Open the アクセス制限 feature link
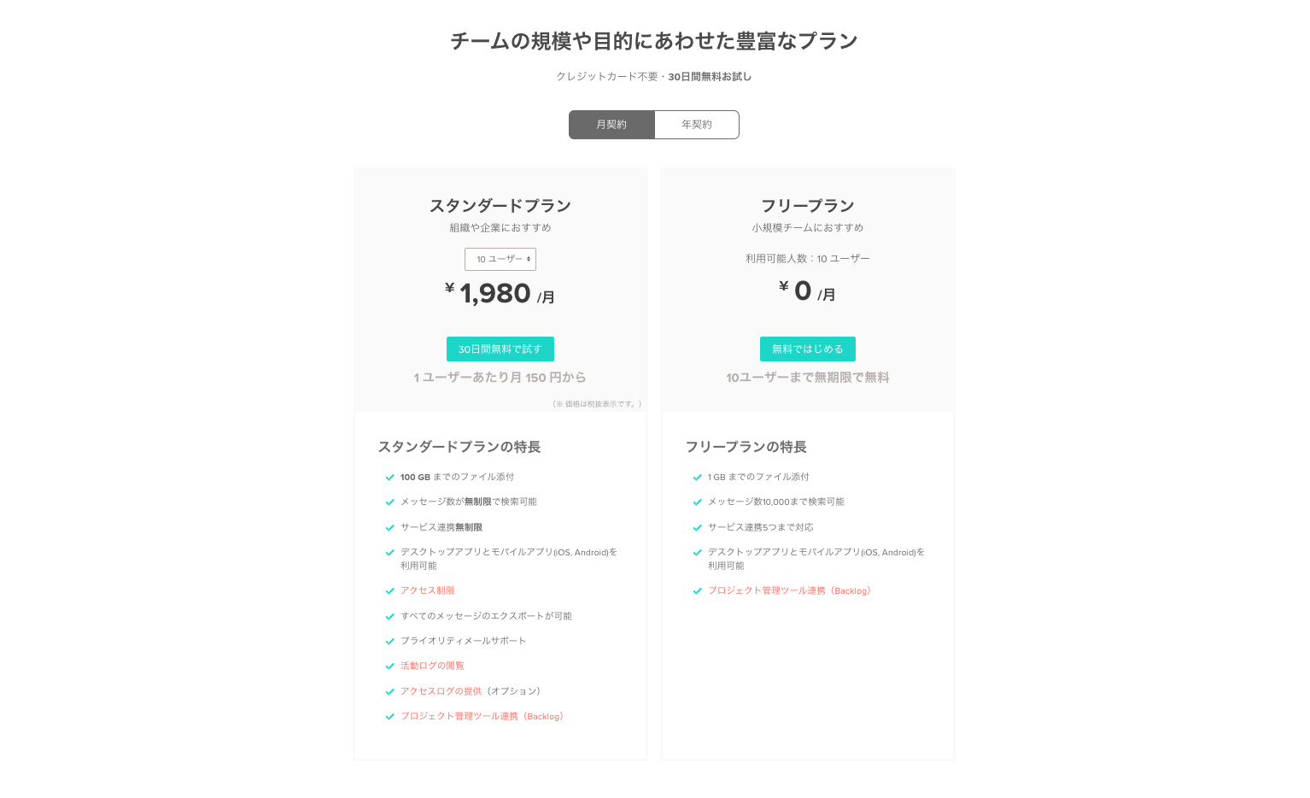 point(427,590)
